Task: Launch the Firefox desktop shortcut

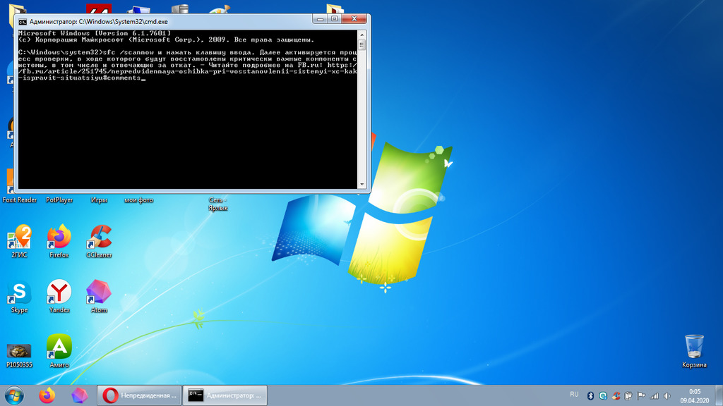Action: pyautogui.click(x=59, y=241)
